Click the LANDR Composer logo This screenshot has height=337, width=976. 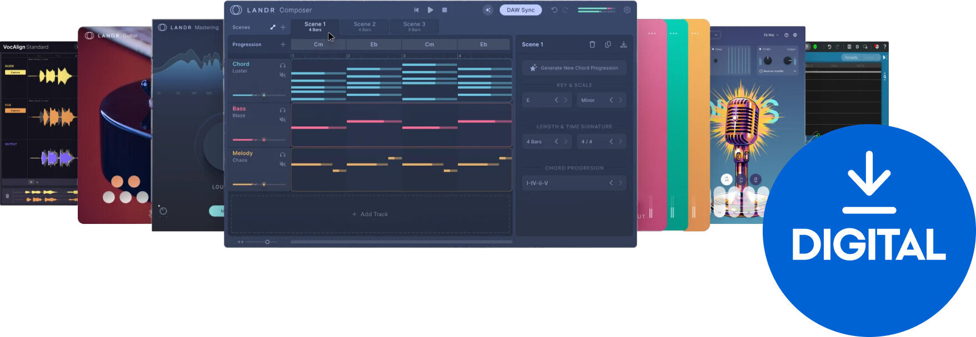coord(236,10)
